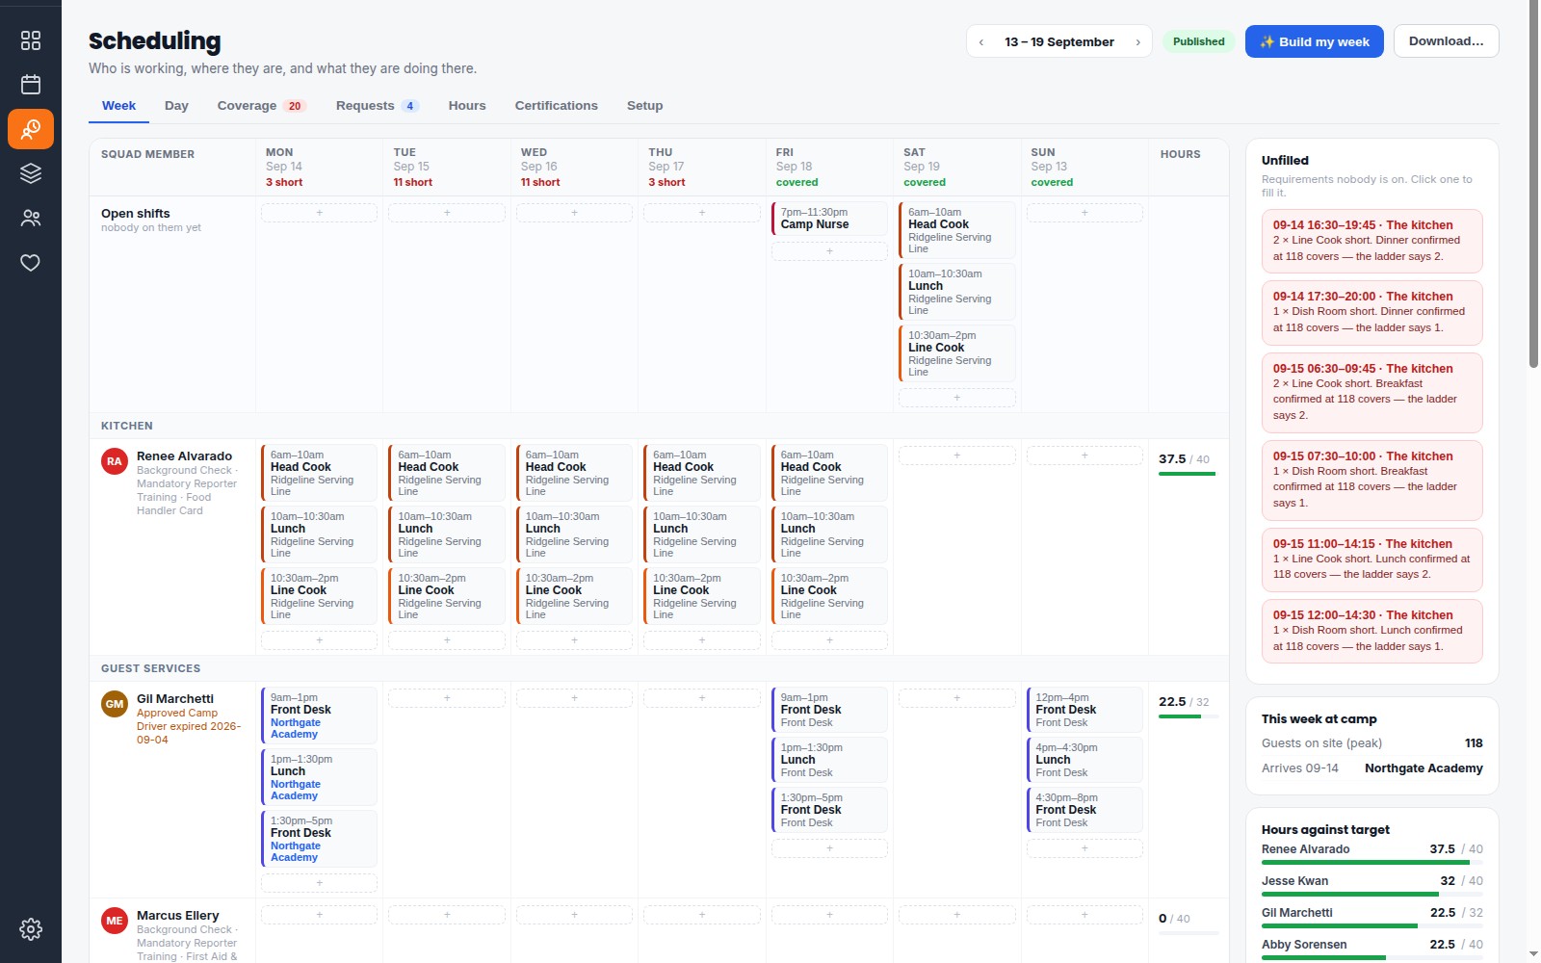Viewport: 1541px width, 963px height.
Task: Open the Requests tab
Action: [377, 106]
